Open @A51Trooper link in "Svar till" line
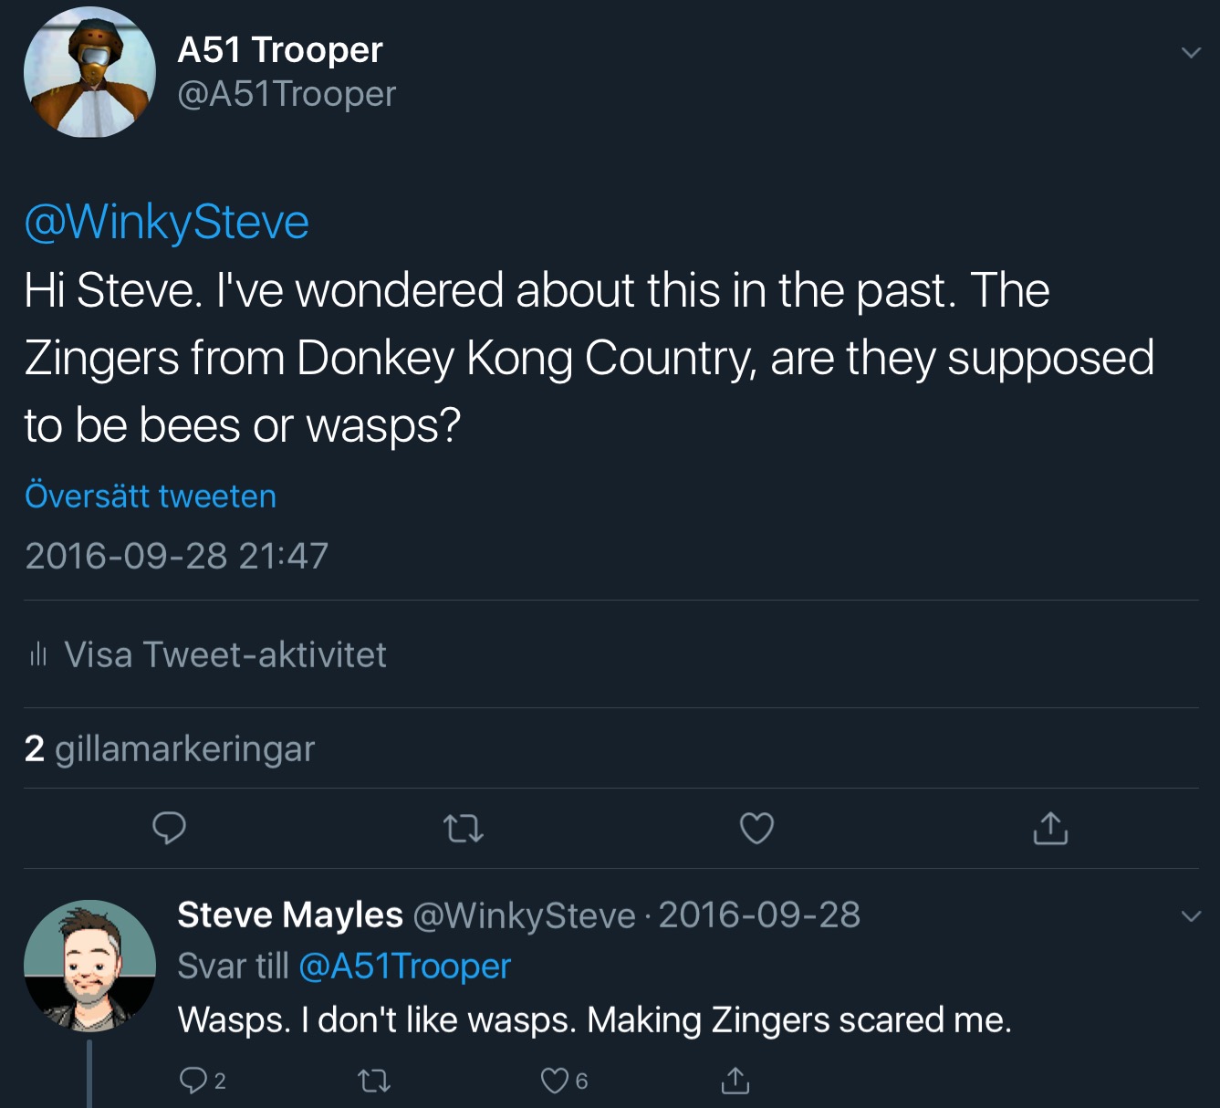The image size is (1220, 1108). [404, 966]
